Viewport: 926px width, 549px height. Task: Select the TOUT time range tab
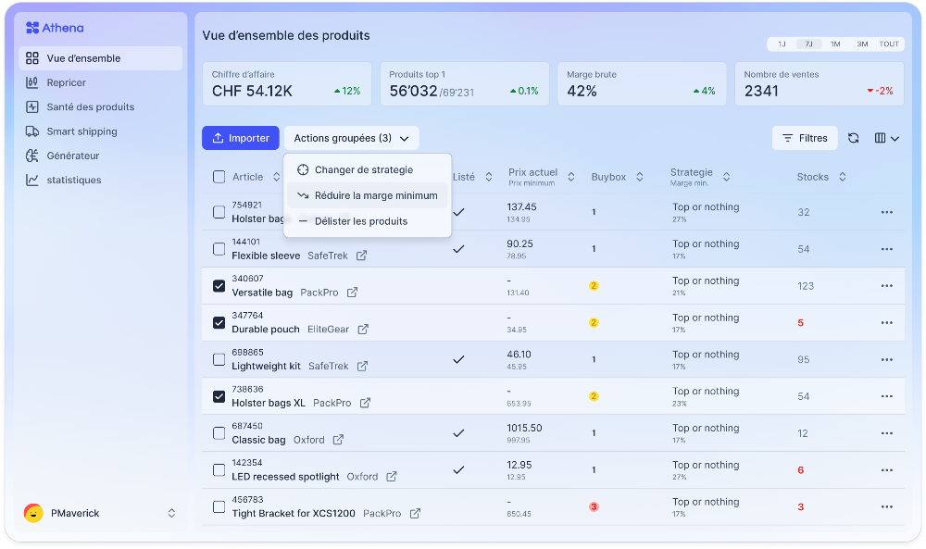coord(889,44)
